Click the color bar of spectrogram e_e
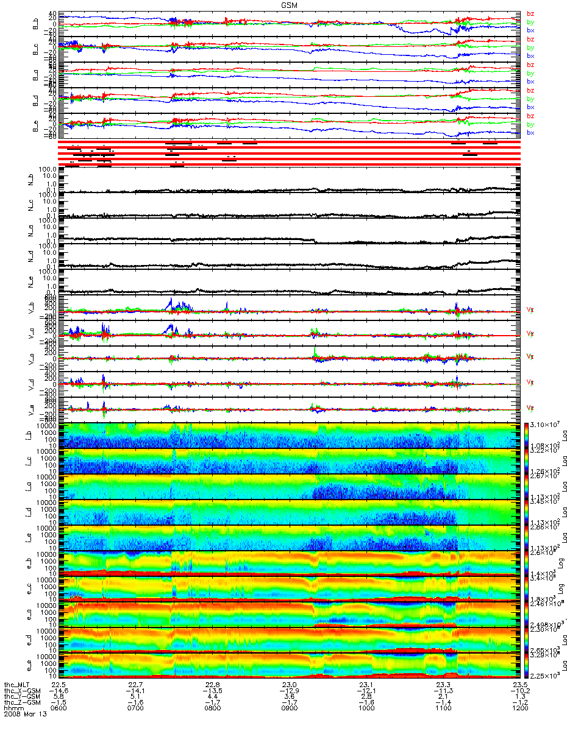The height and width of the screenshot is (731, 567). click(527, 666)
